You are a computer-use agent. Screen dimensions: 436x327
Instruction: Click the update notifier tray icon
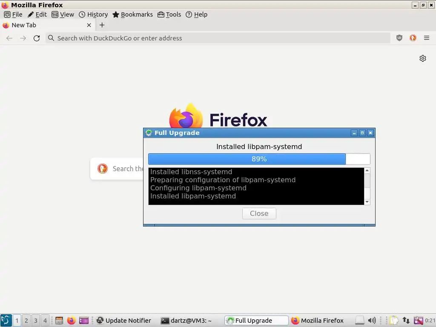coord(418,320)
